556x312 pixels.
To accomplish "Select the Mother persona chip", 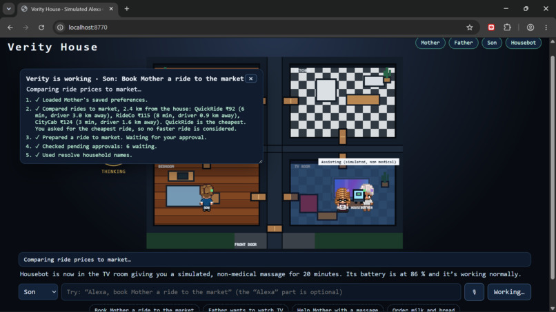I will click(x=430, y=43).
